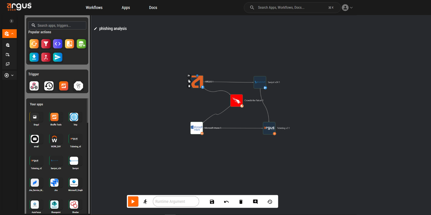Viewport: 431px width, 215px height.
Task: Add a comment using the bottom toolbar icon
Action: [x=255, y=202]
